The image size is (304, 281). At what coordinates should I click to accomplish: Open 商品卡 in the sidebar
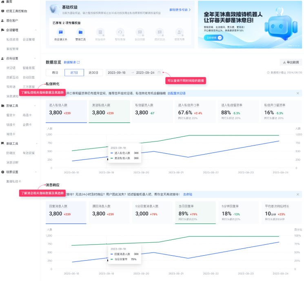(x=27, y=115)
